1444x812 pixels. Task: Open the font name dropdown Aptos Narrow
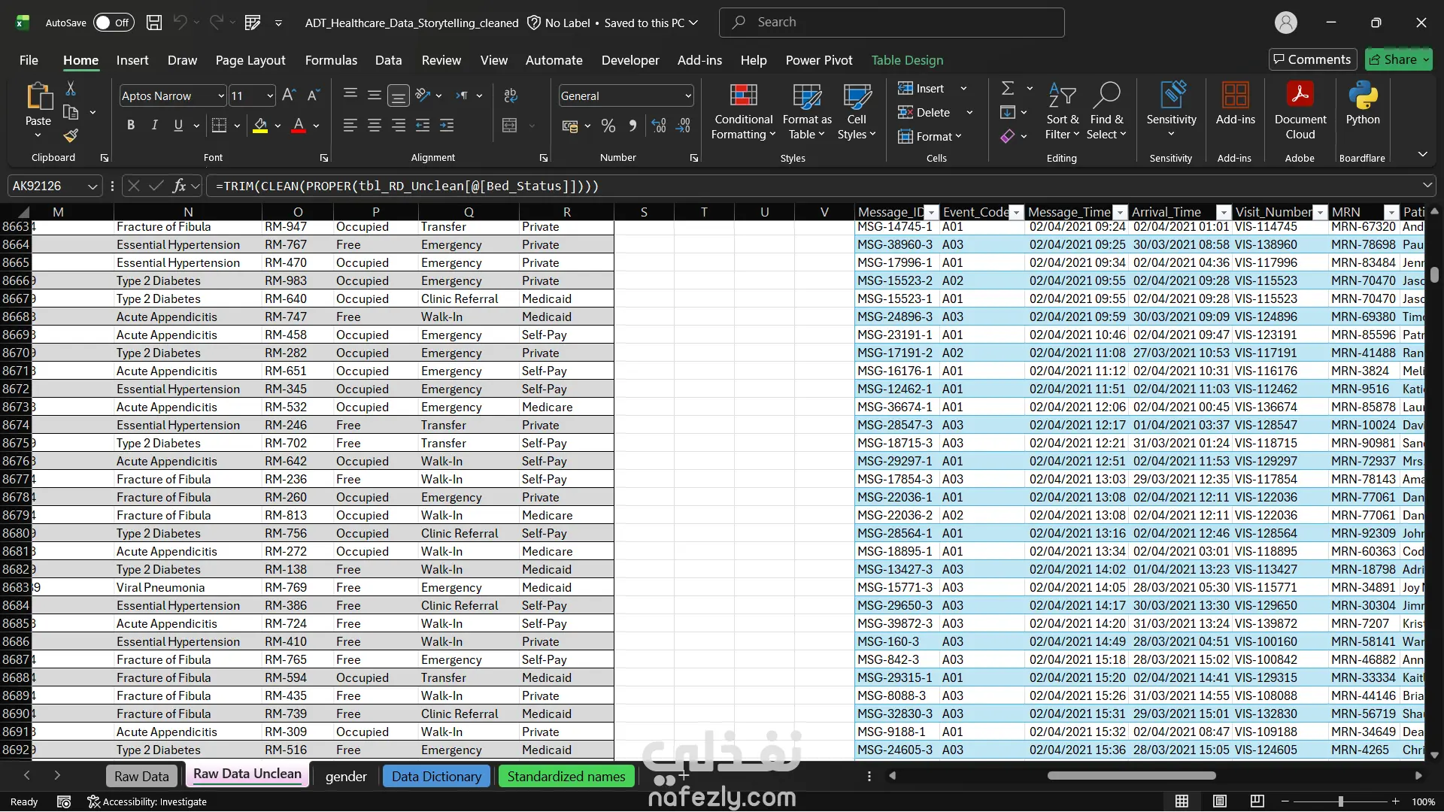pyautogui.click(x=222, y=95)
